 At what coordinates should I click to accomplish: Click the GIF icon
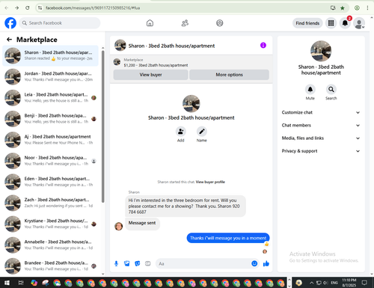pos(148,263)
